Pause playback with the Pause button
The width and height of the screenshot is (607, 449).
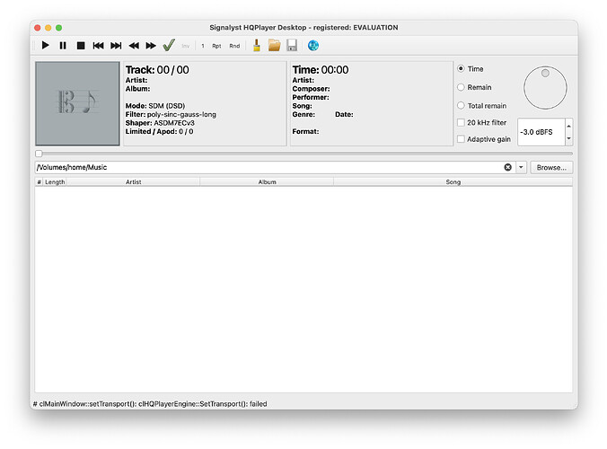(x=63, y=46)
